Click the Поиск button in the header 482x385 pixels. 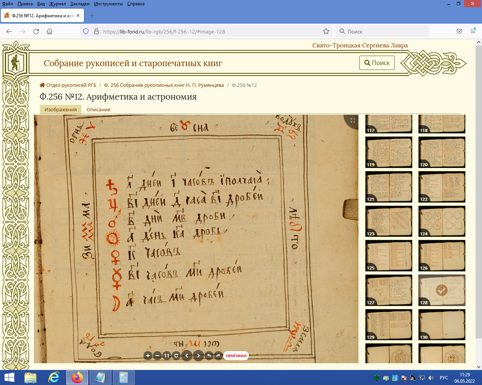click(x=377, y=63)
